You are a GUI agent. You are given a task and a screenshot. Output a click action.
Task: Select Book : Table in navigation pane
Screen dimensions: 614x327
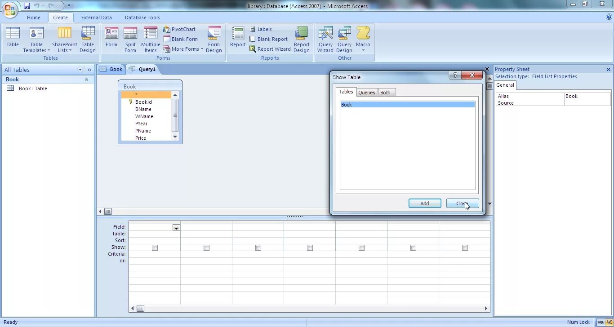pyautogui.click(x=33, y=88)
